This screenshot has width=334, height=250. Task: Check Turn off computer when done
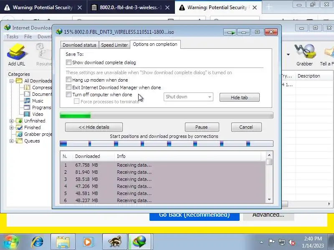pos(68,95)
